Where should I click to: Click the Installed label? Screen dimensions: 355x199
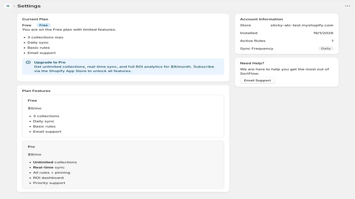tap(248, 33)
